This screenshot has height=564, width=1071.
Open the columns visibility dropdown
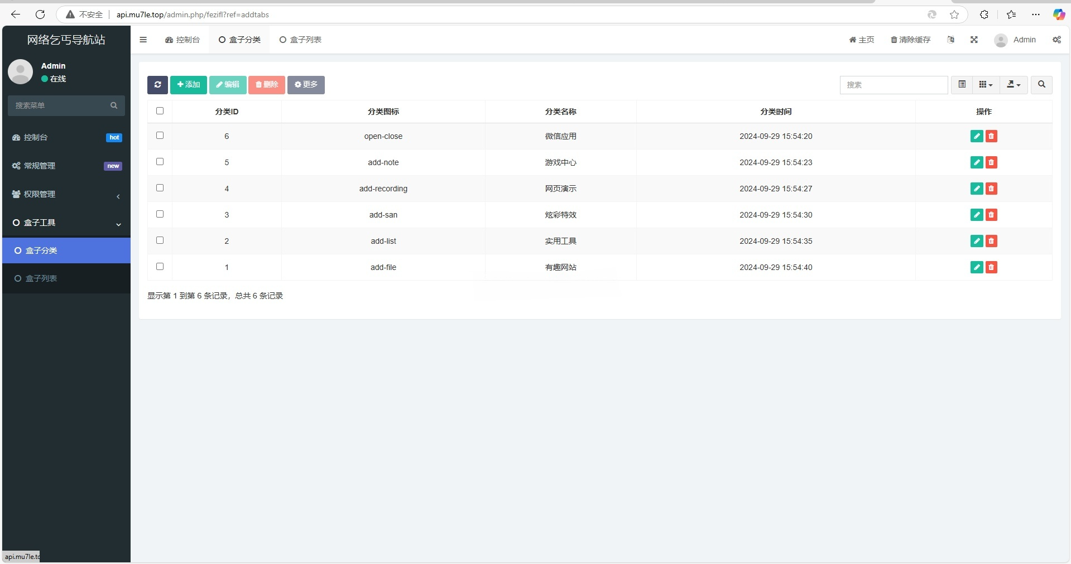[x=985, y=84]
